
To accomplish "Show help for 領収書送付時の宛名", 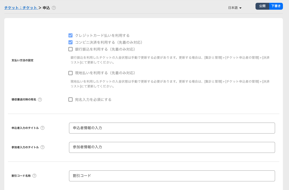I will [x=40, y=100].
